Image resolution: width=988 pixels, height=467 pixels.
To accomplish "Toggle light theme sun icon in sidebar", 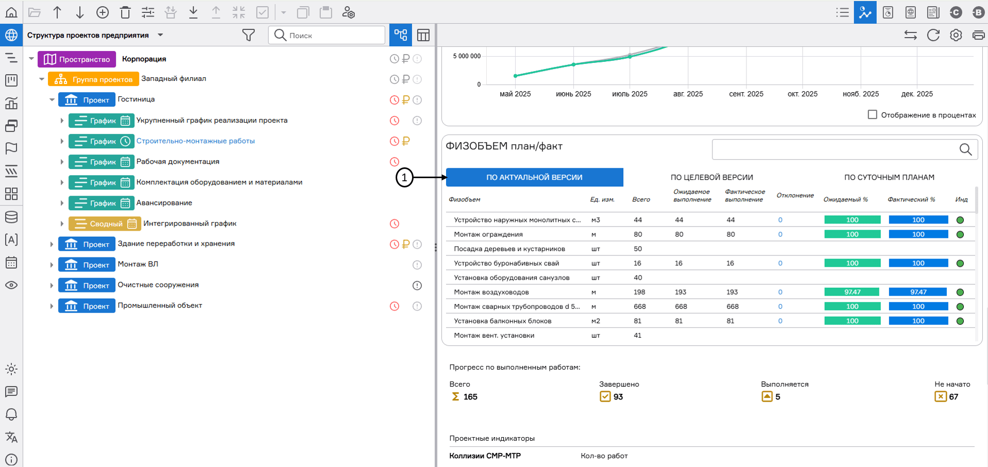I will (11, 369).
